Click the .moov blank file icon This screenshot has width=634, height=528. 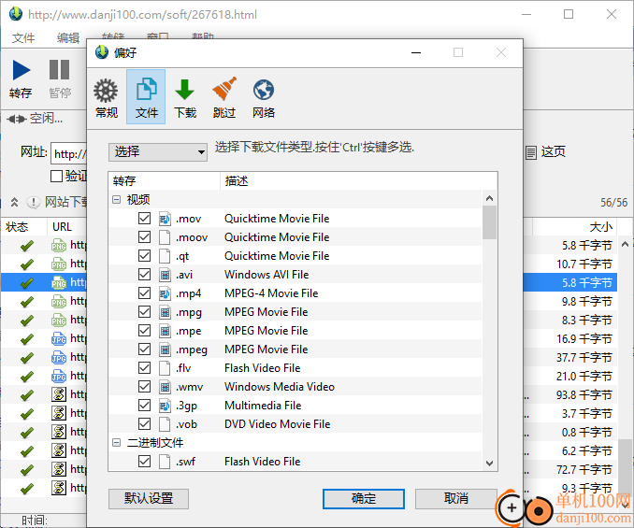tap(165, 237)
